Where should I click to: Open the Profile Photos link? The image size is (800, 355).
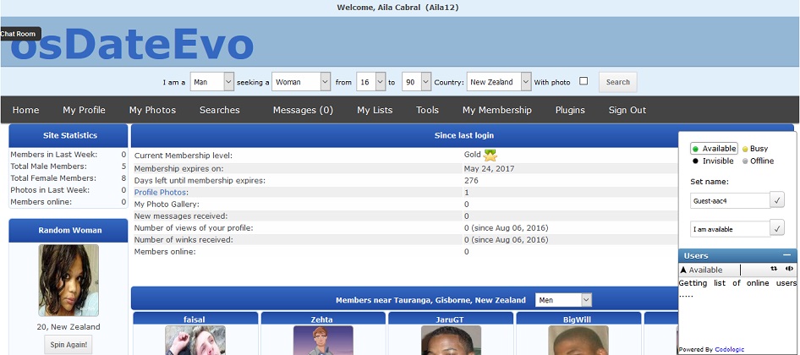[x=160, y=193]
